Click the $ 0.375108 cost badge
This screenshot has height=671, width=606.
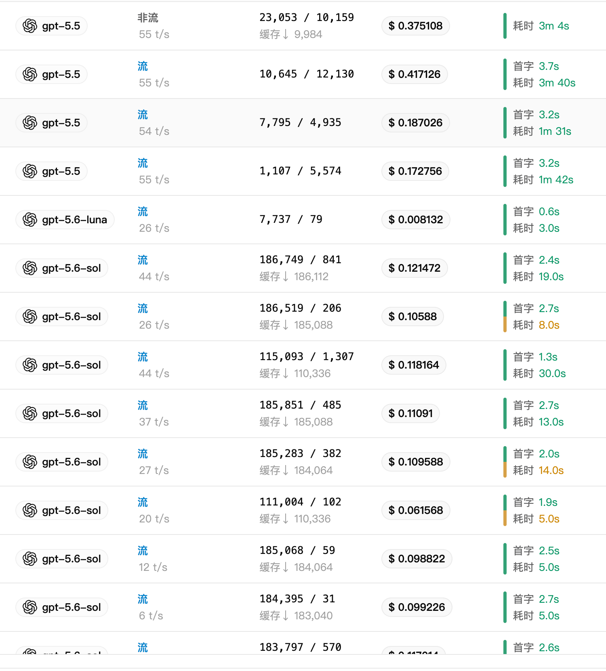pyautogui.click(x=416, y=26)
